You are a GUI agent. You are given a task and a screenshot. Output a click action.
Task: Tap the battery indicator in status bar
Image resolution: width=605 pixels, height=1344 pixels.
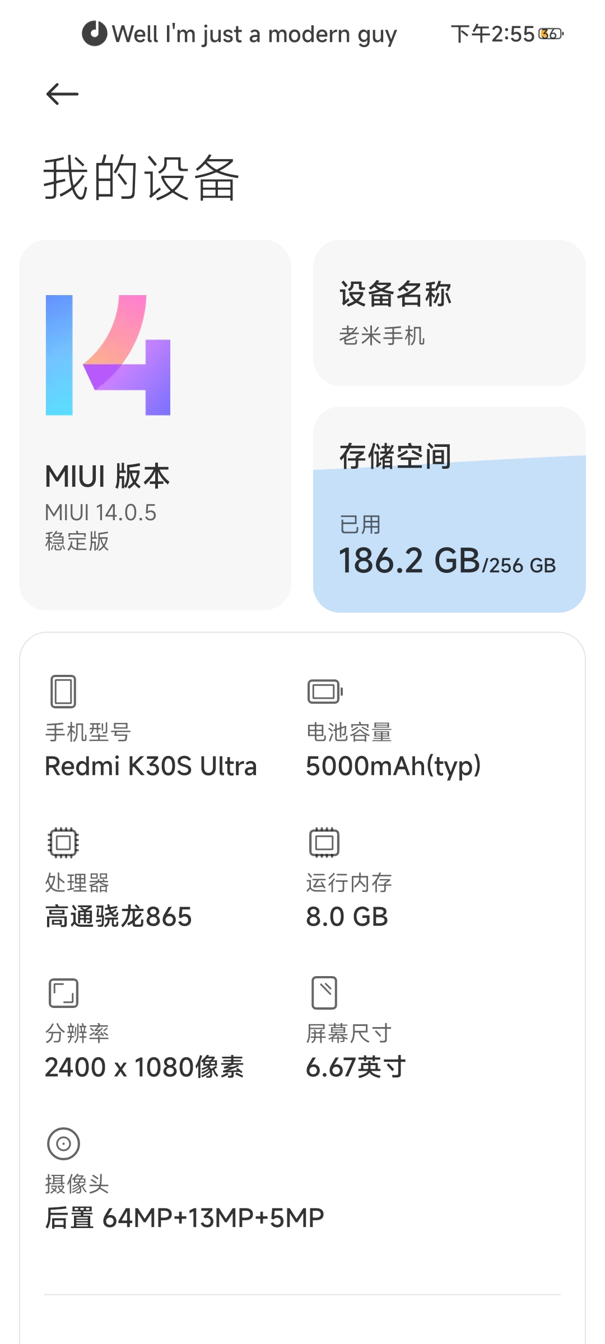551,34
